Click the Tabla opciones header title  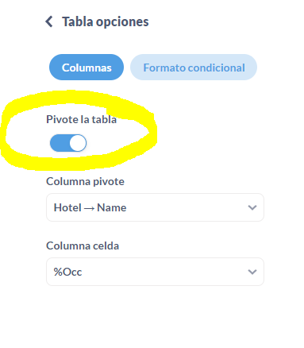point(106,22)
